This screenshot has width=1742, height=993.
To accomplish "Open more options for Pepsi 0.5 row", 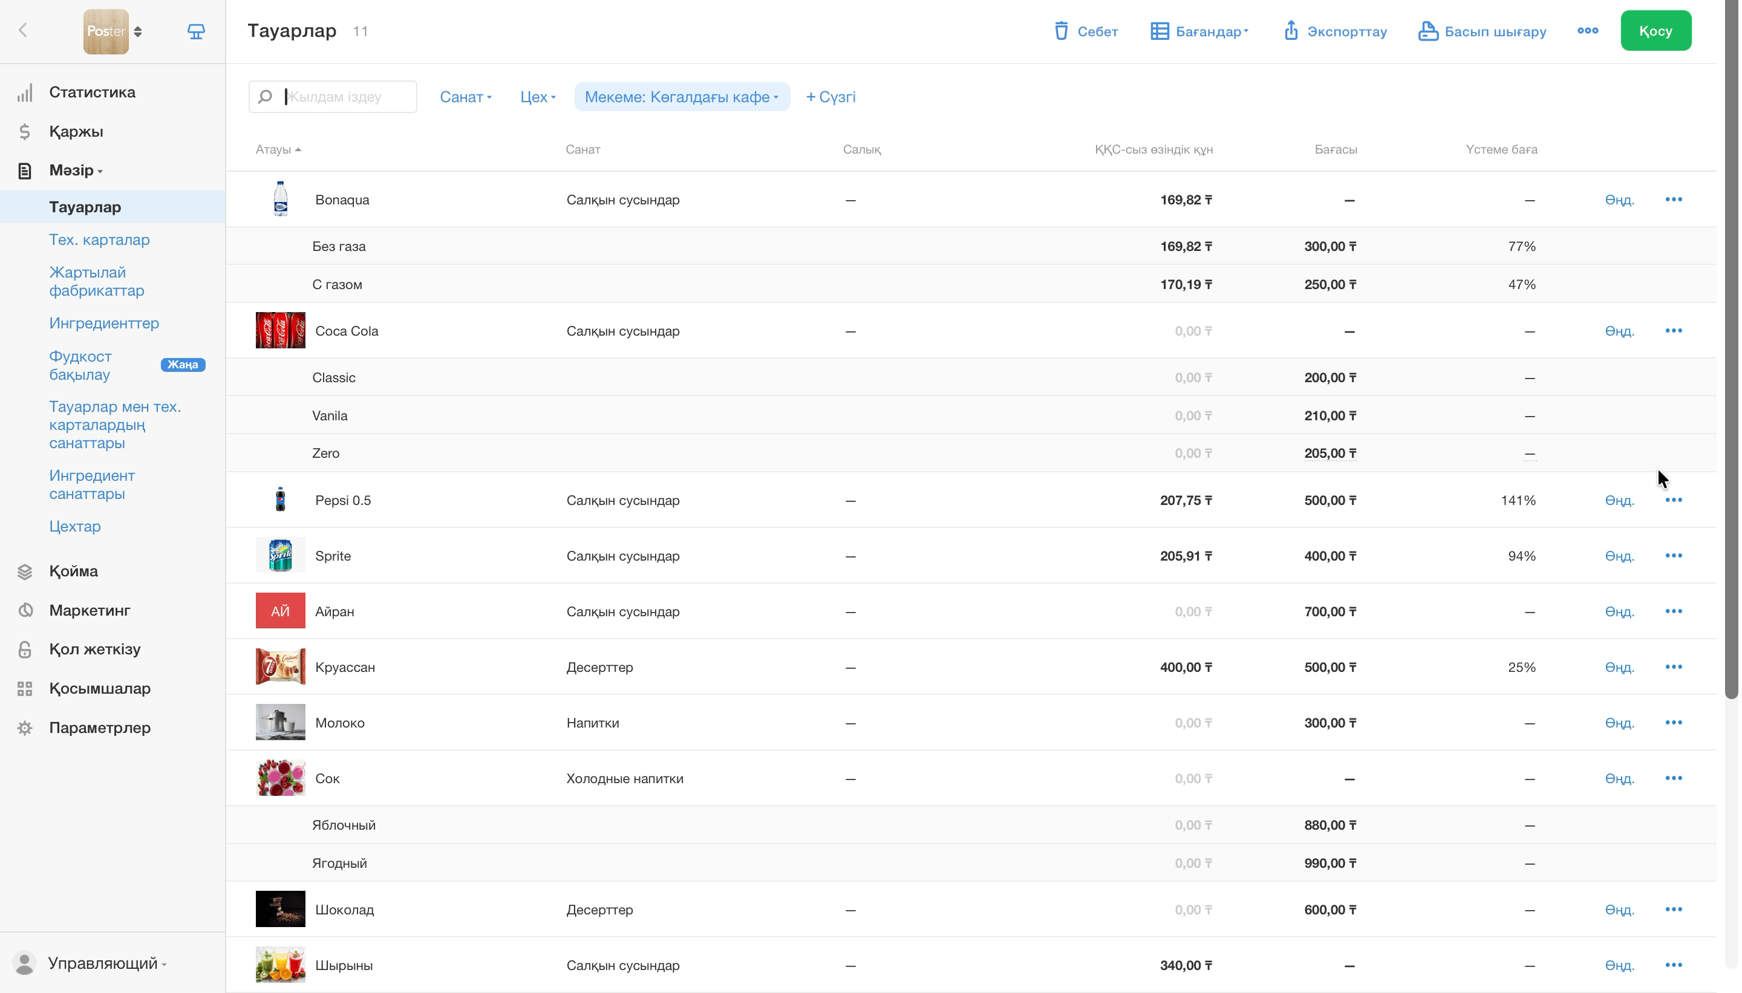I will (1673, 500).
